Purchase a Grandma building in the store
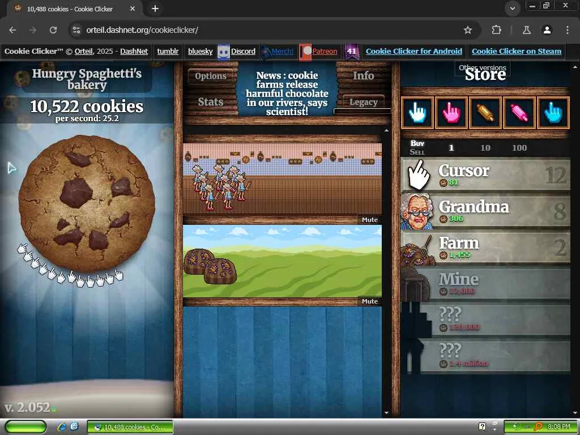This screenshot has width=580, height=435. click(485, 211)
